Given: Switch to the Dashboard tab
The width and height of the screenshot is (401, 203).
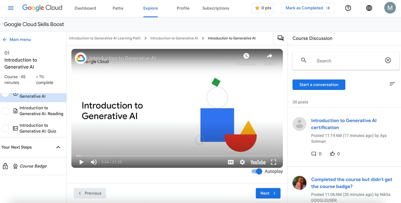Looking at the screenshot, I should [85, 8].
